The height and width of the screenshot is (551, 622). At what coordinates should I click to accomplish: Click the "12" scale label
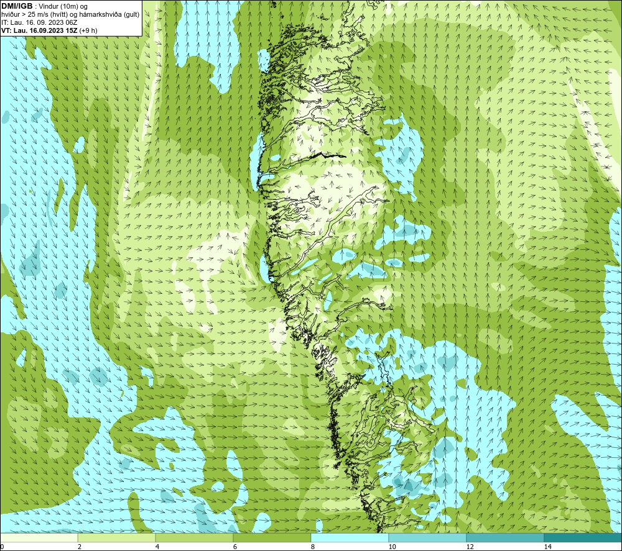(x=470, y=547)
